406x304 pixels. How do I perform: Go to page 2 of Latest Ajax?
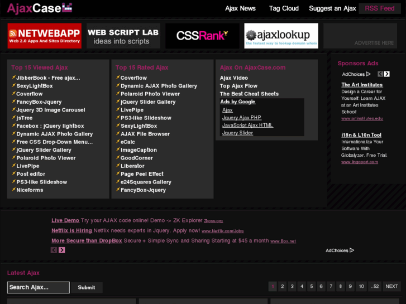(282, 286)
